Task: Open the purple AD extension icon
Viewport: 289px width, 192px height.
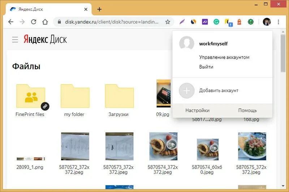Action: click(205, 22)
